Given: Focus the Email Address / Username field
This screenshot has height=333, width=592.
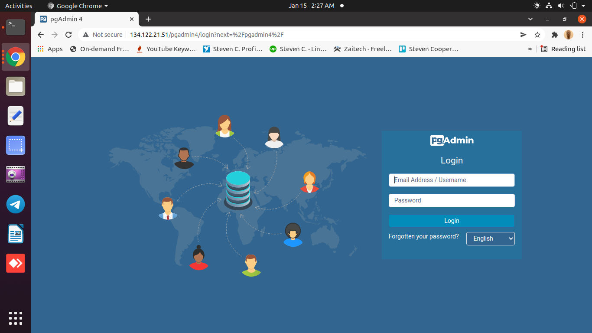Looking at the screenshot, I should [x=452, y=180].
